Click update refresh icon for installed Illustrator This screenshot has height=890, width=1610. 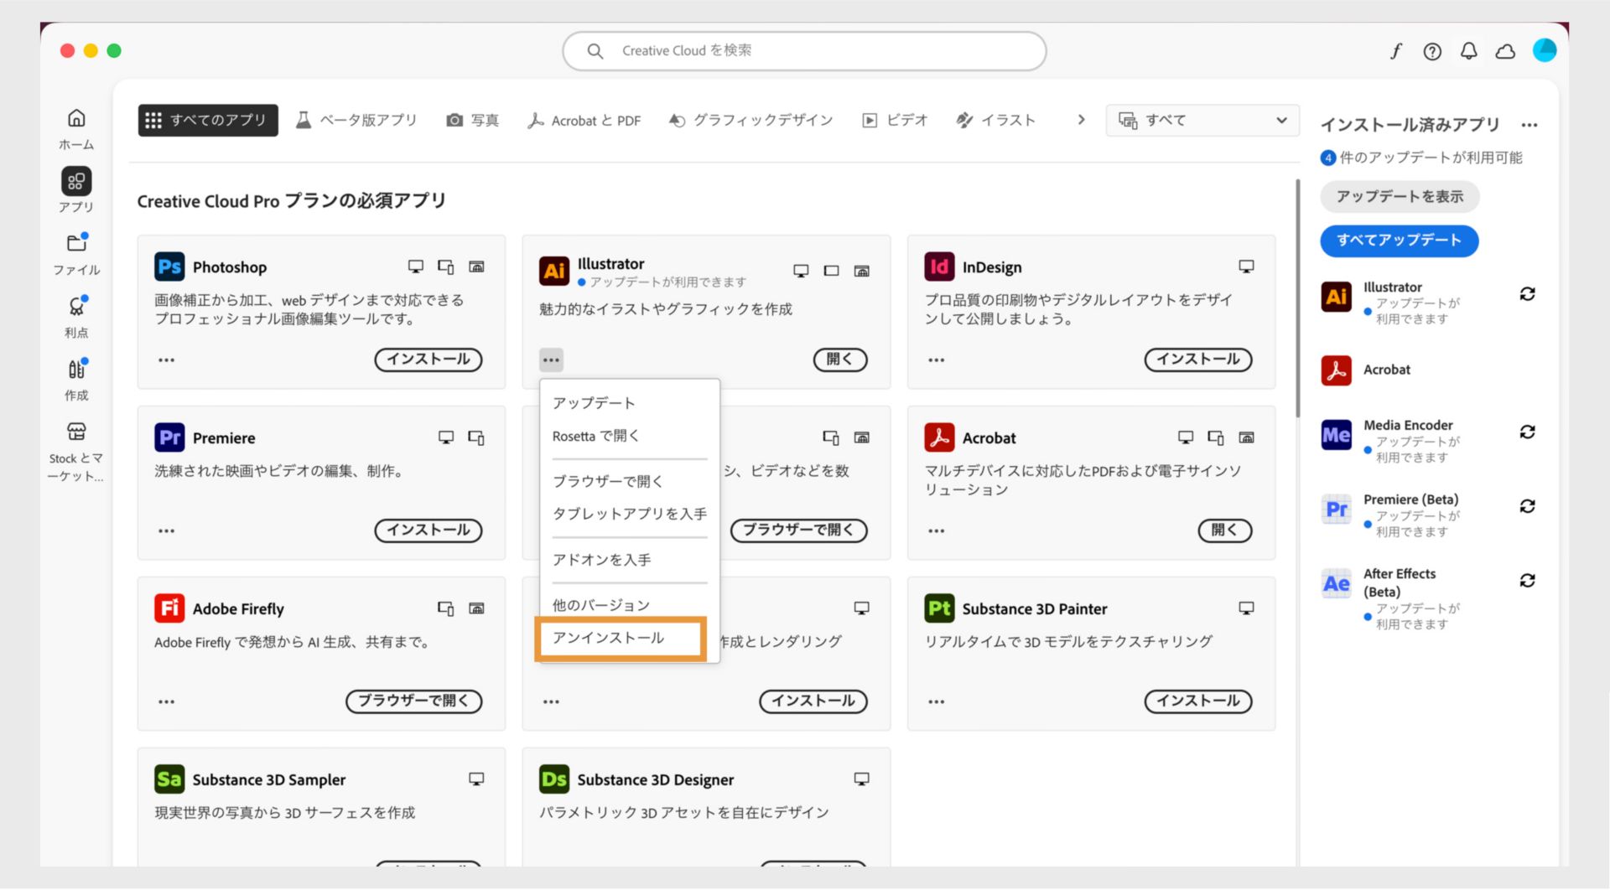pyautogui.click(x=1527, y=294)
